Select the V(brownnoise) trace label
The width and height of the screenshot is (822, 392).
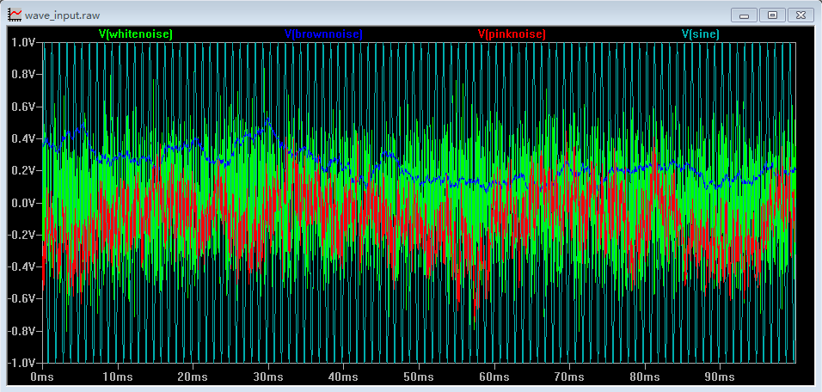coord(323,34)
